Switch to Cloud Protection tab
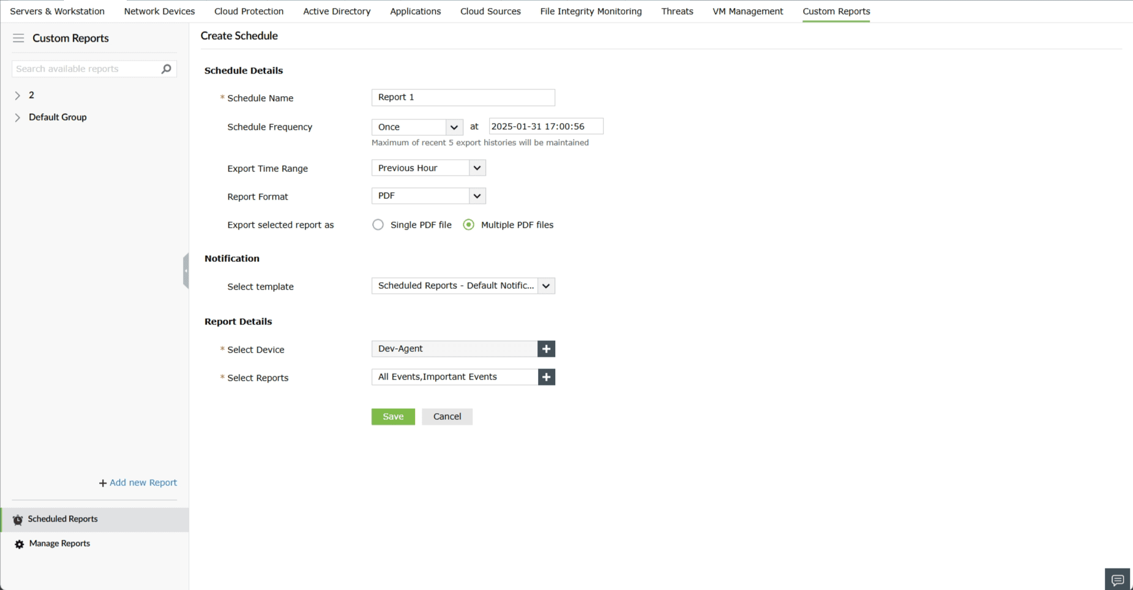 click(249, 11)
